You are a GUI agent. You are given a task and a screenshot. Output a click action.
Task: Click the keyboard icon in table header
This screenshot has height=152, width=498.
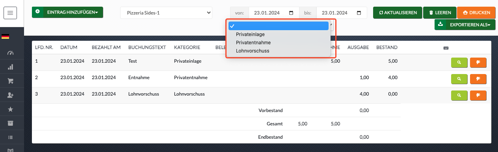coord(446,48)
